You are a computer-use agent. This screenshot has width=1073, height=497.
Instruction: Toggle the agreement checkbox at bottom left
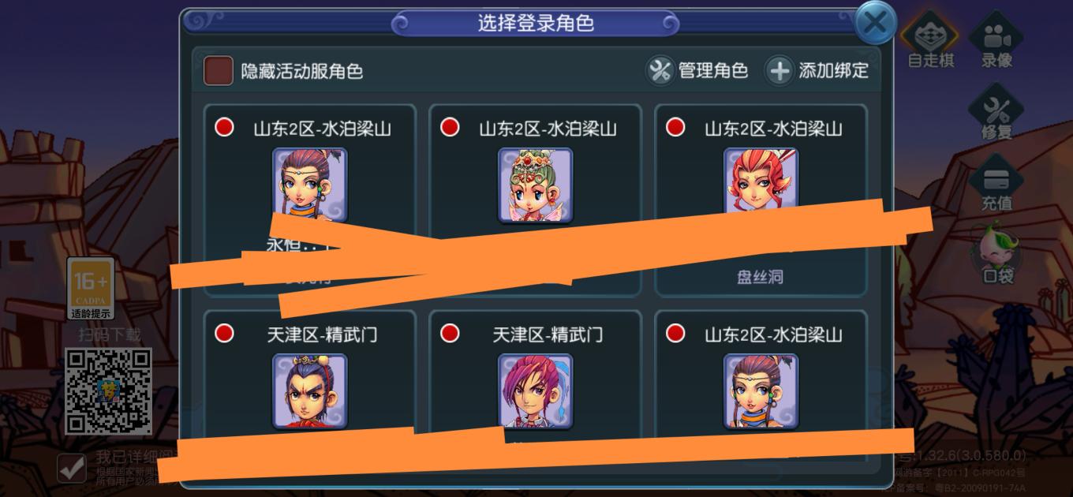point(72,469)
